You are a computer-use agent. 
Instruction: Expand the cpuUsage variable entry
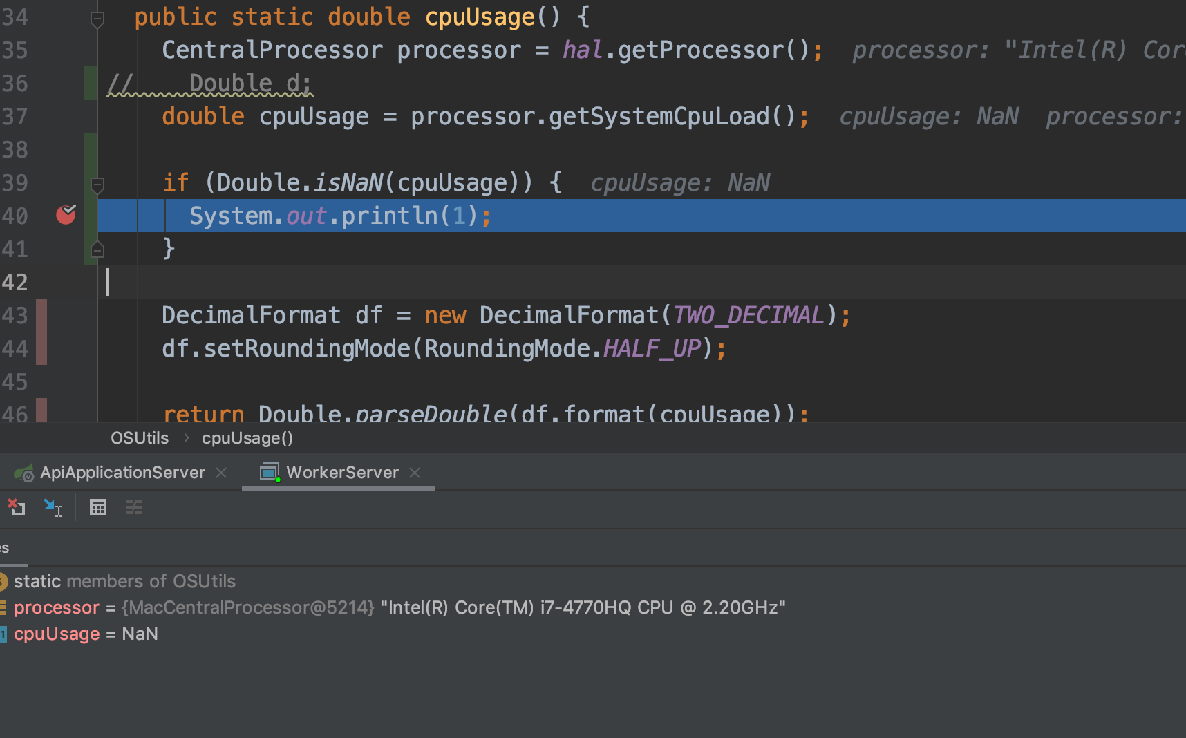pyautogui.click(x=57, y=634)
